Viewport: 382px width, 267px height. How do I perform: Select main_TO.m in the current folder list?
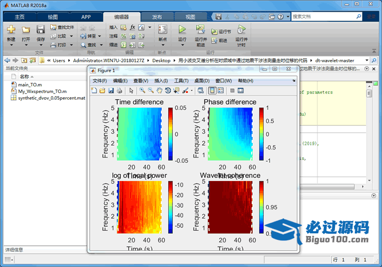pyautogui.click(x=30, y=85)
